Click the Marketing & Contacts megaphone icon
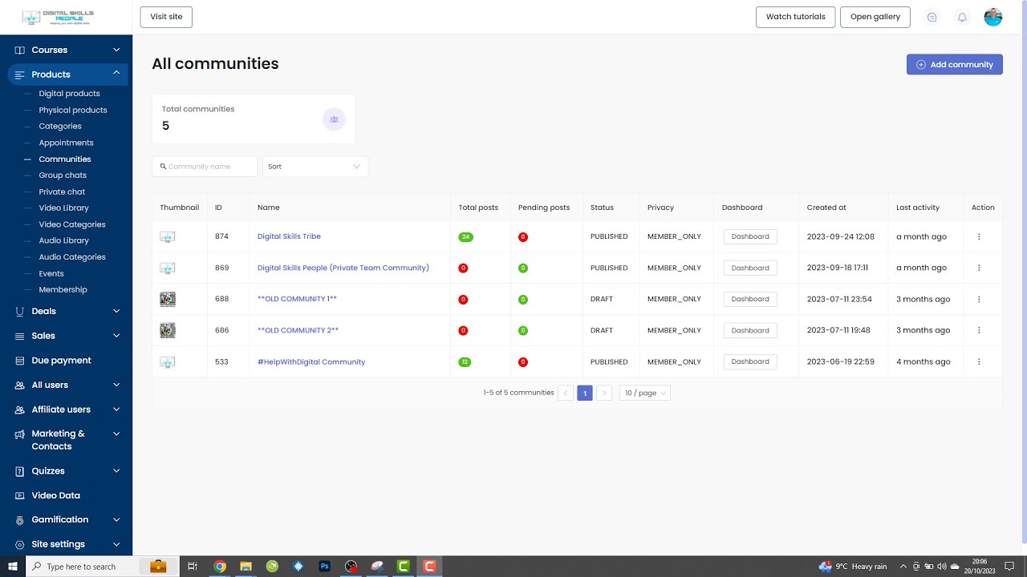The height and width of the screenshot is (577, 1027). coord(20,434)
